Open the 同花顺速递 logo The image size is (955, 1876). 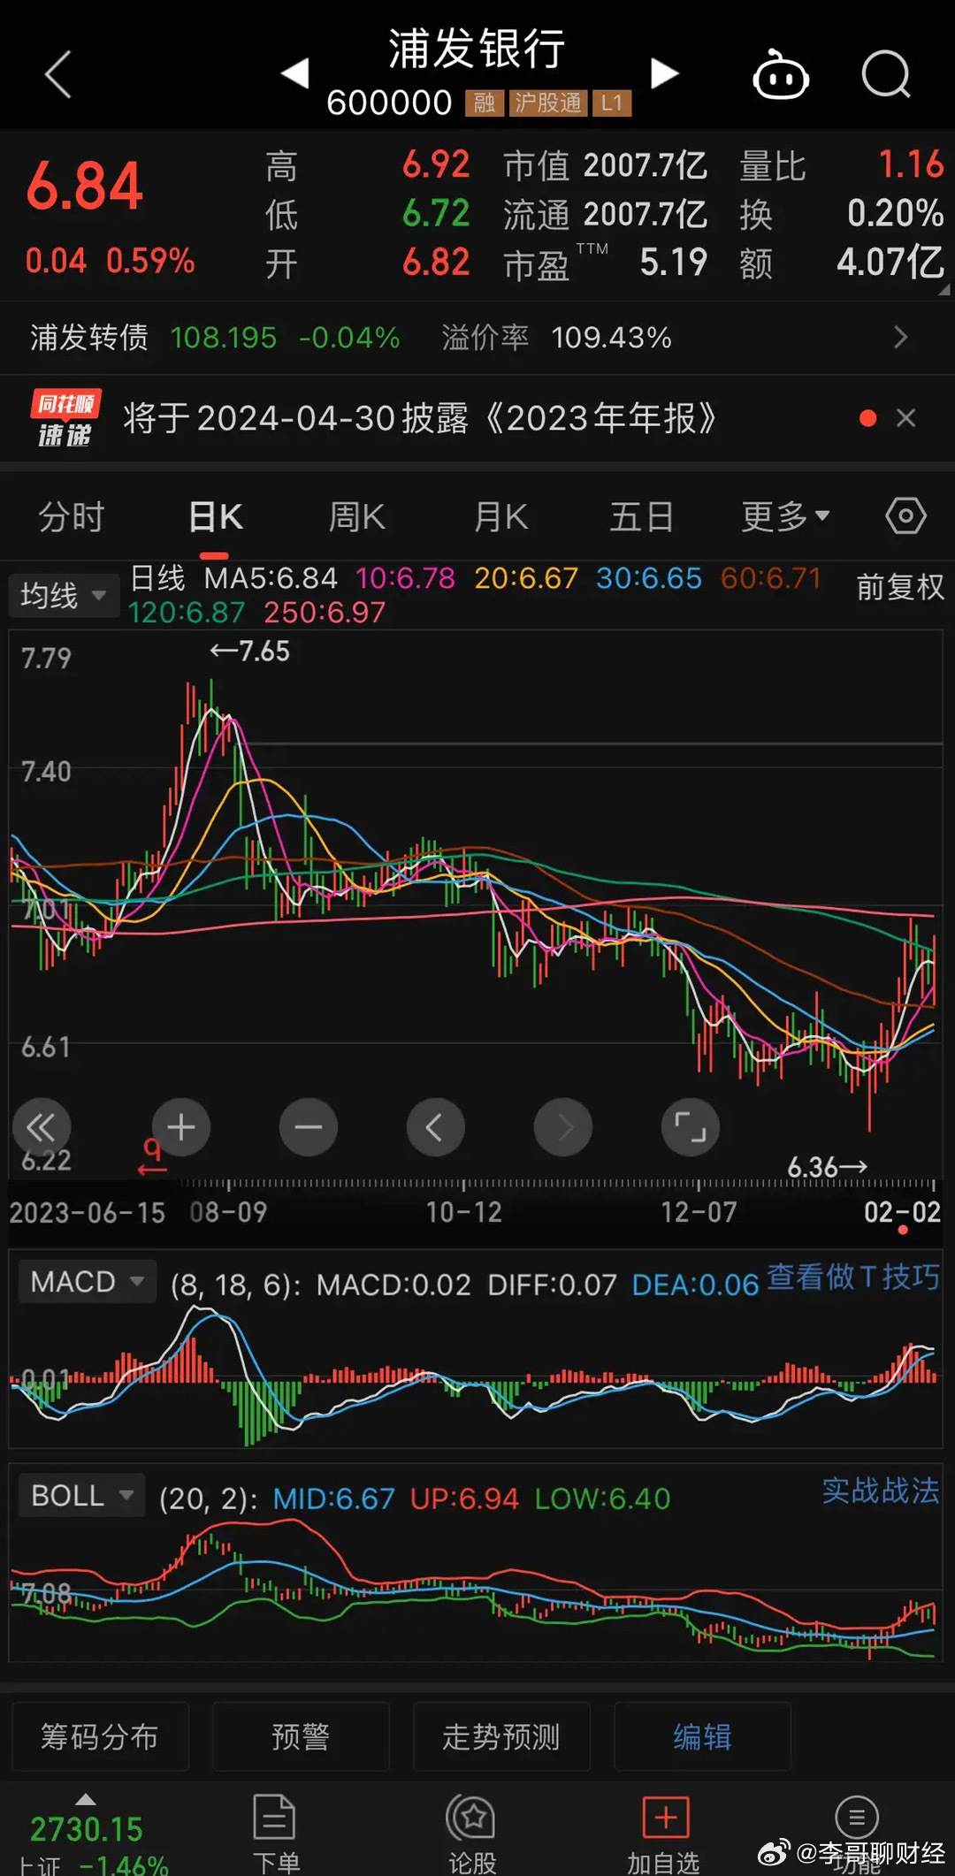tap(65, 417)
